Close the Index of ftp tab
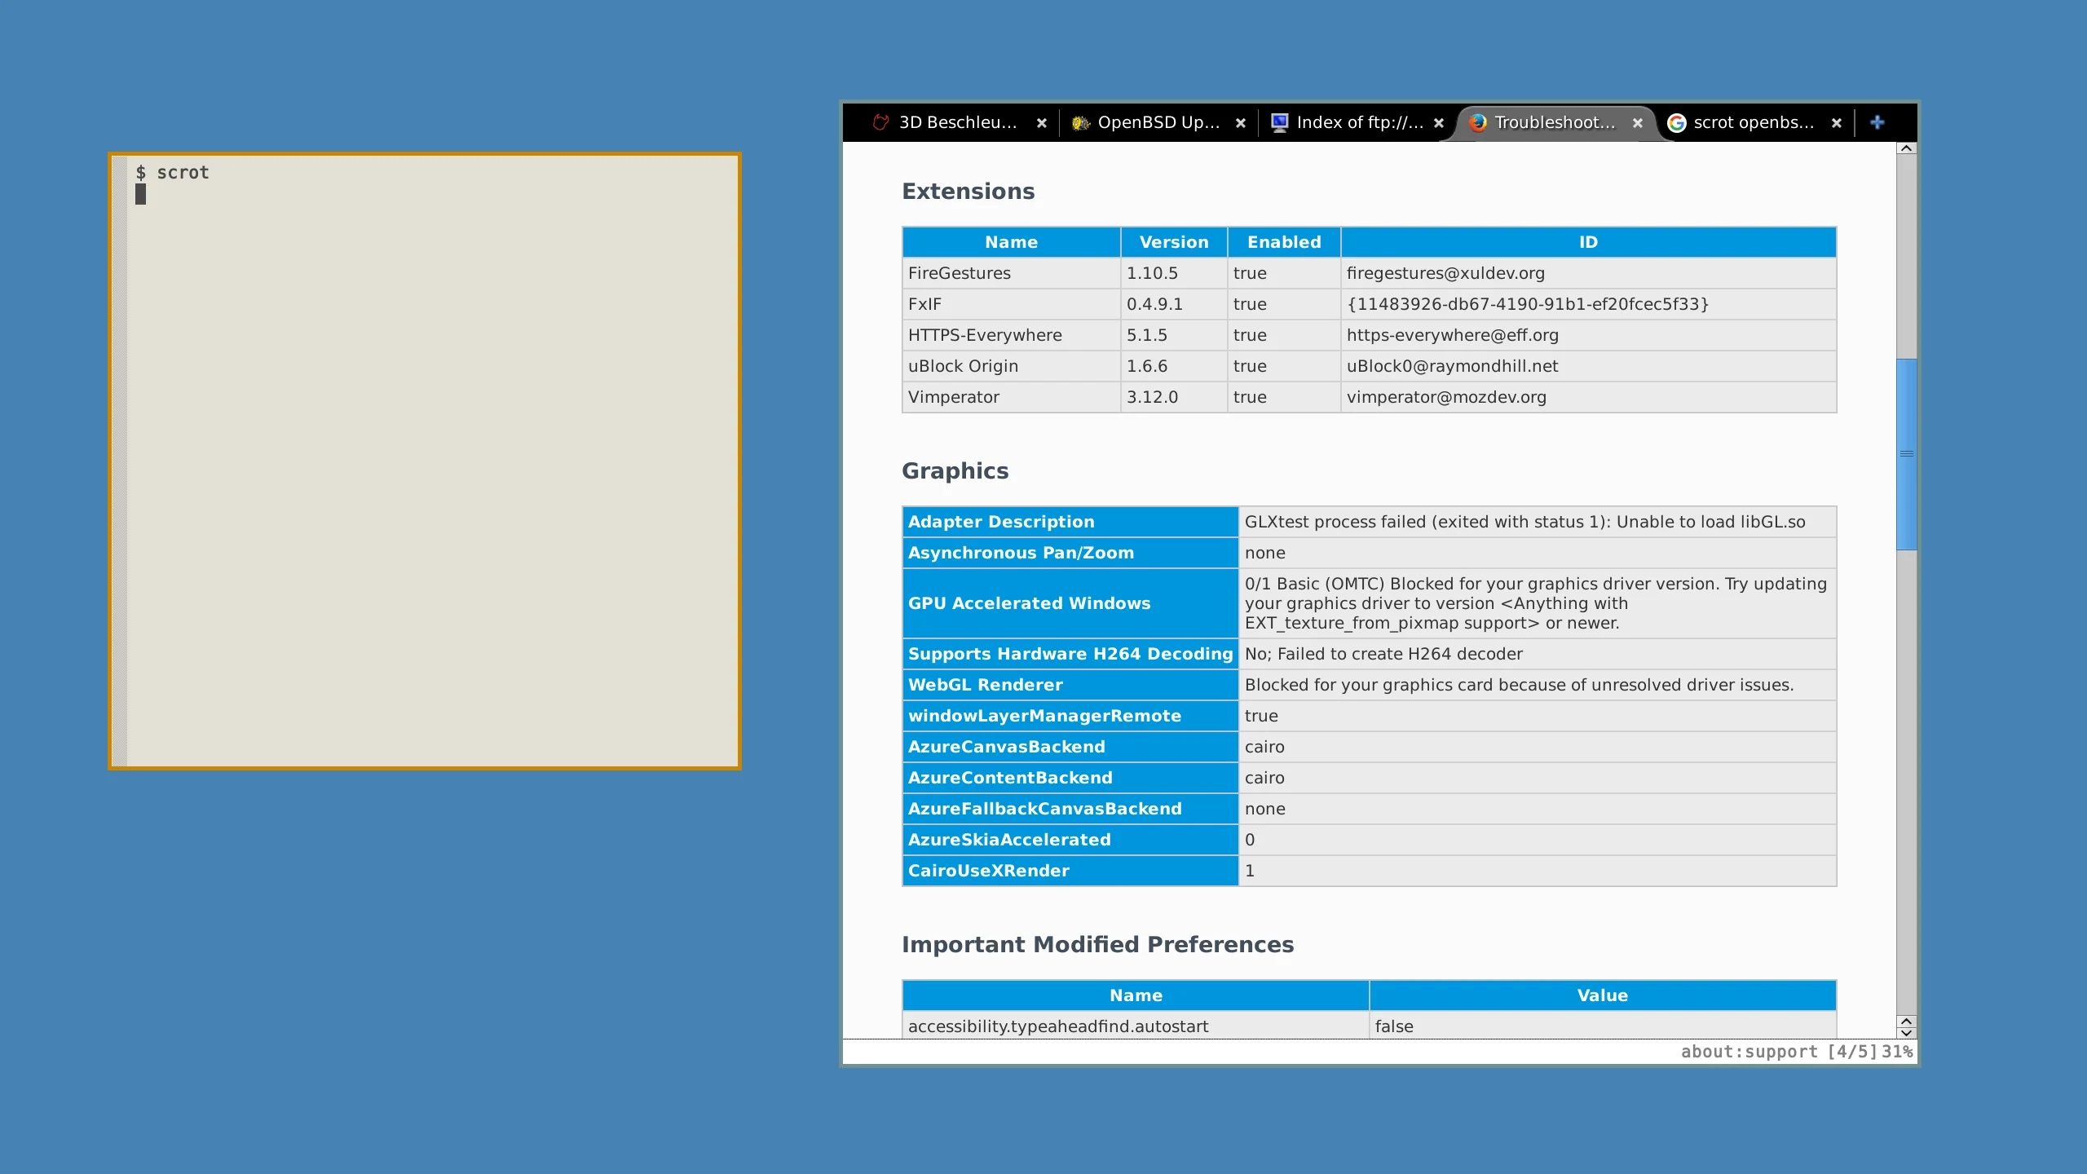Viewport: 2087px width, 1174px height. [x=1439, y=123]
